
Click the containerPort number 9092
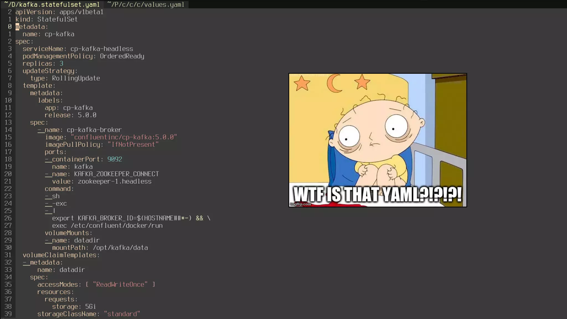tap(115, 159)
